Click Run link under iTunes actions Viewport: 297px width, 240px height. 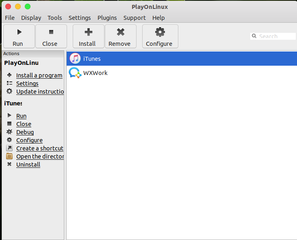click(21, 116)
